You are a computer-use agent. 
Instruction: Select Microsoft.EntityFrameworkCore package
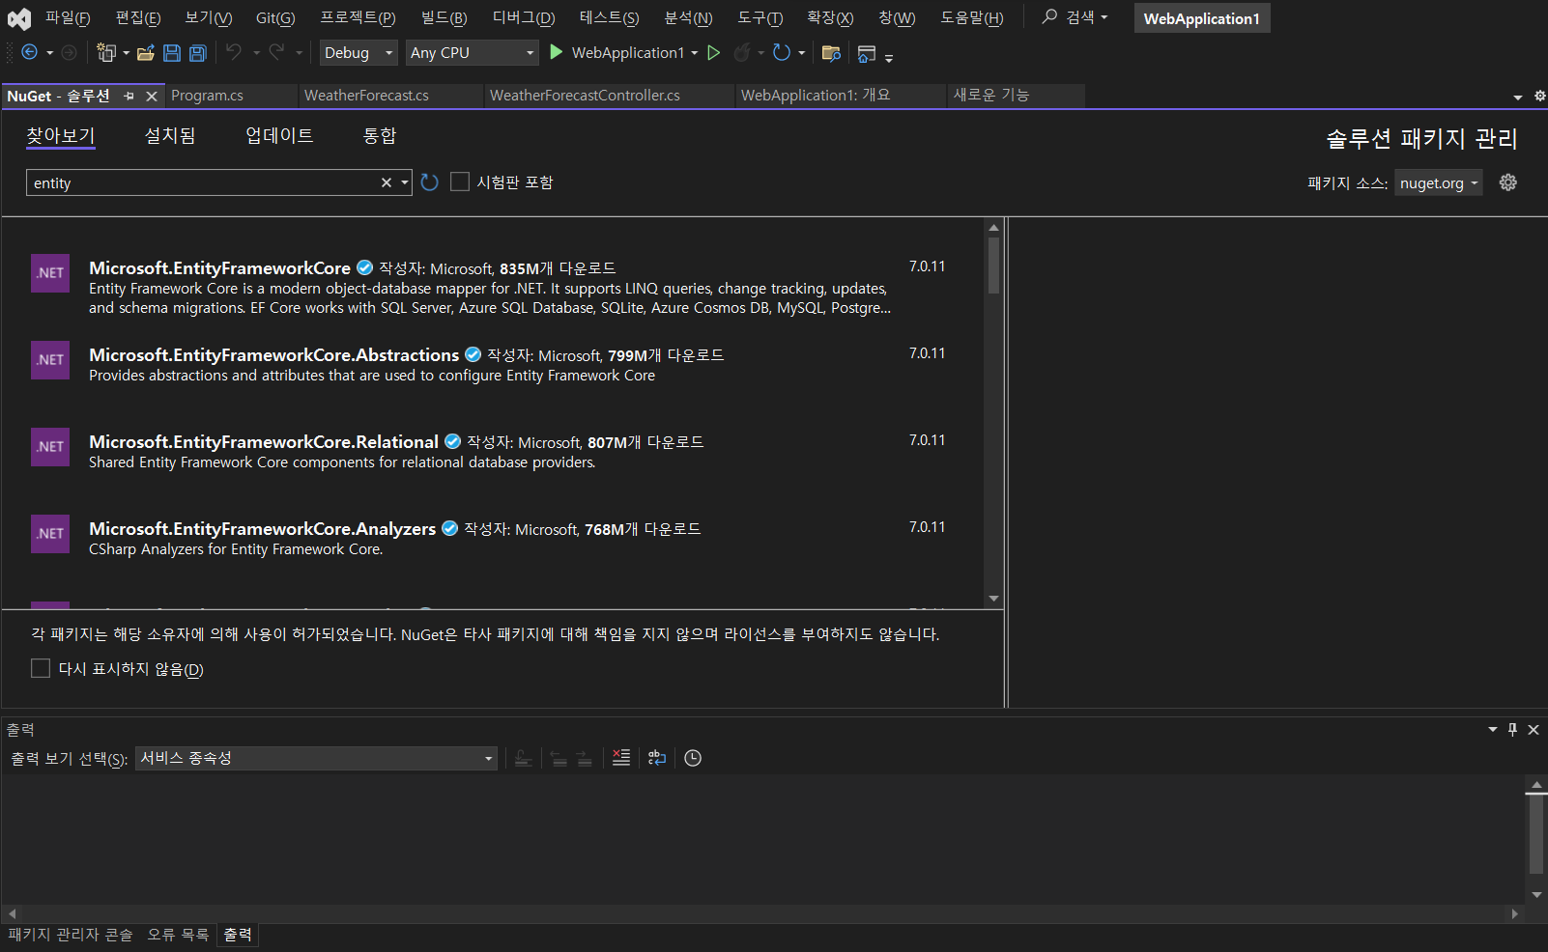pos(493,287)
